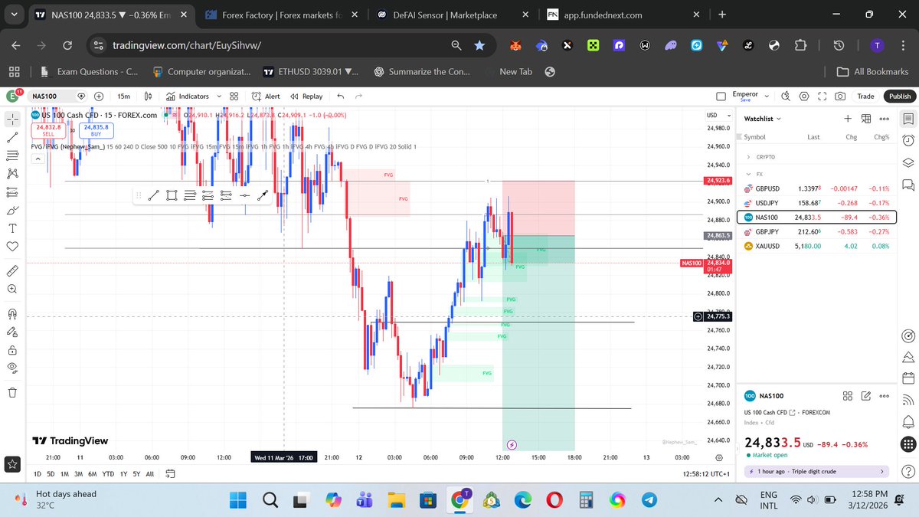Open watchlist advanced view table icon
This screenshot has height=517, width=919.
pos(866,119)
